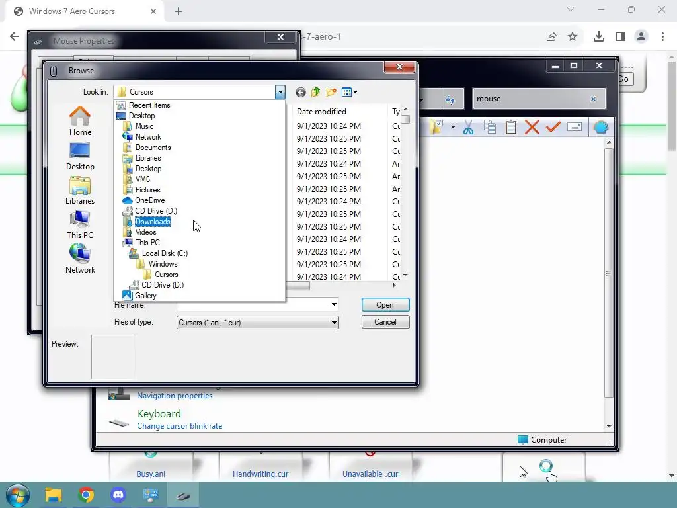Choose Local Disk (C:) in the list
This screenshot has height=508, width=677.
[165, 253]
